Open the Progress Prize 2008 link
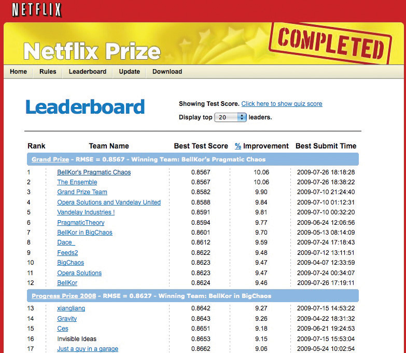The width and height of the screenshot is (406, 353). click(64, 296)
